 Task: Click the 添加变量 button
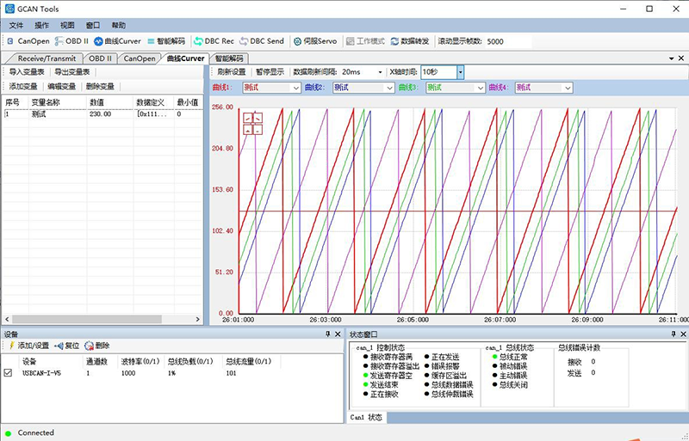pyautogui.click(x=23, y=86)
